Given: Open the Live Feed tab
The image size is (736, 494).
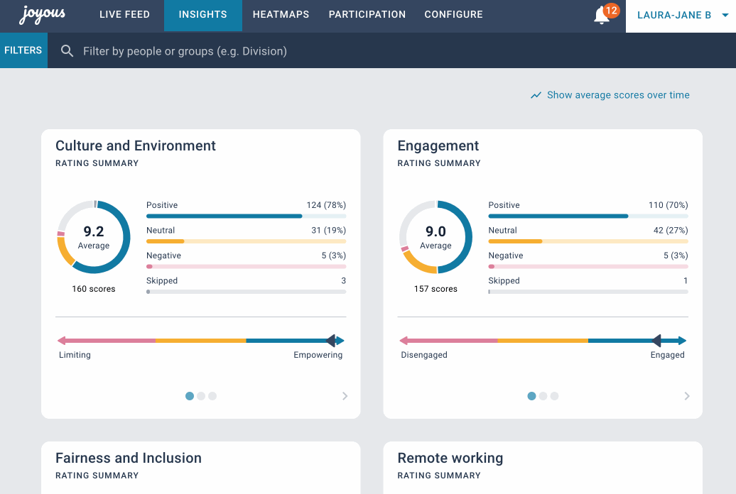Looking at the screenshot, I should pos(124,14).
